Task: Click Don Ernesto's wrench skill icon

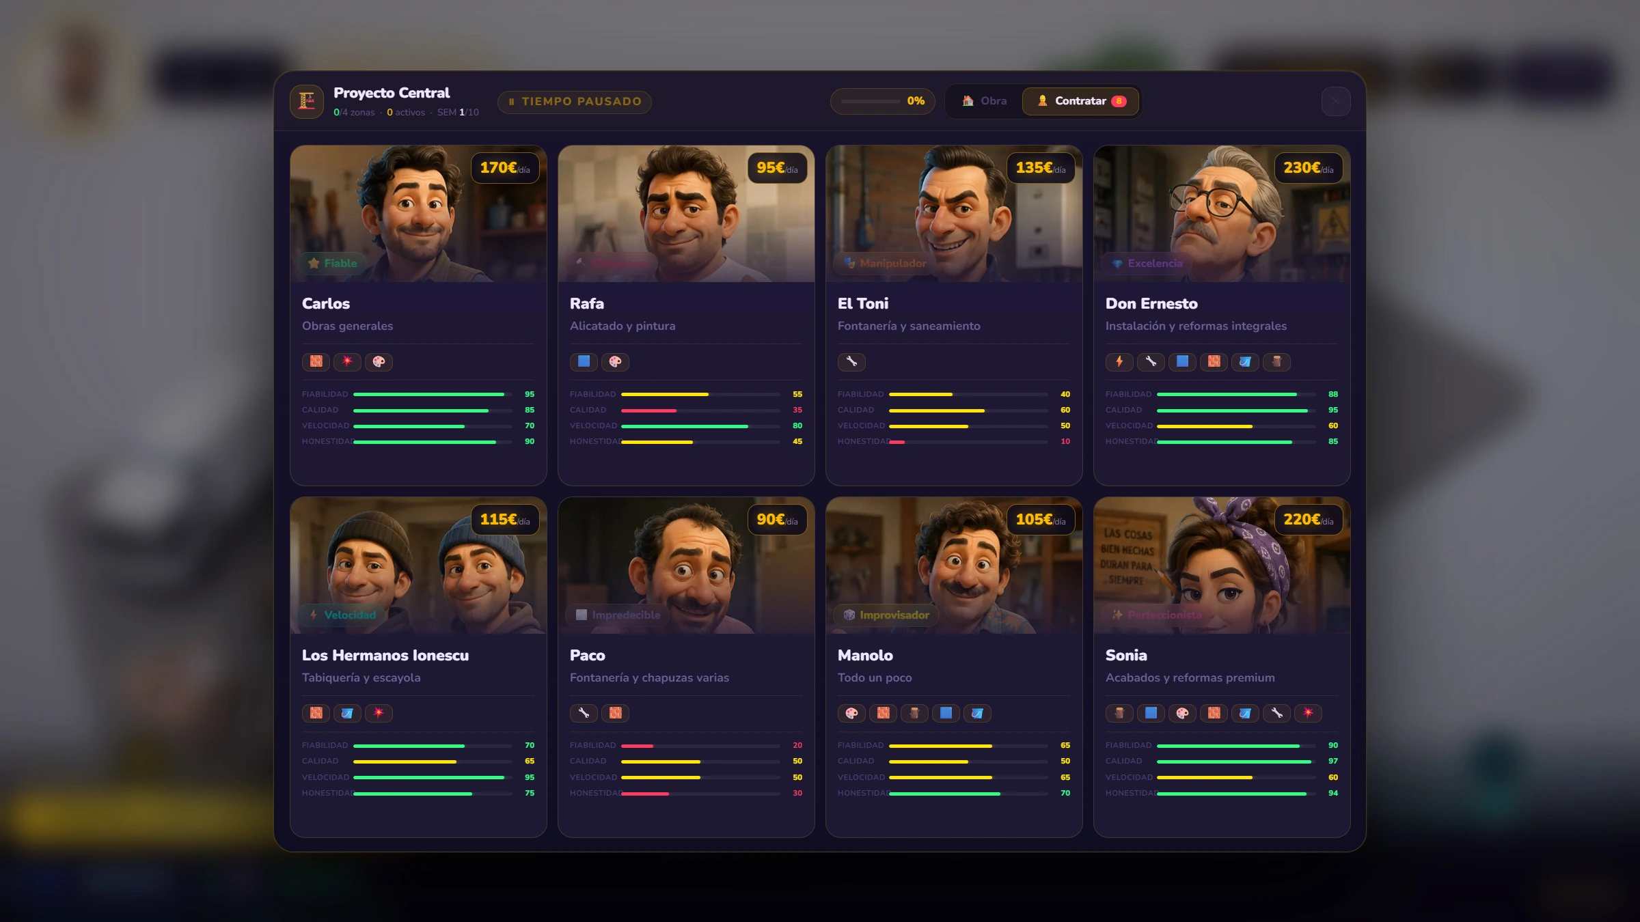Action: 1151,361
